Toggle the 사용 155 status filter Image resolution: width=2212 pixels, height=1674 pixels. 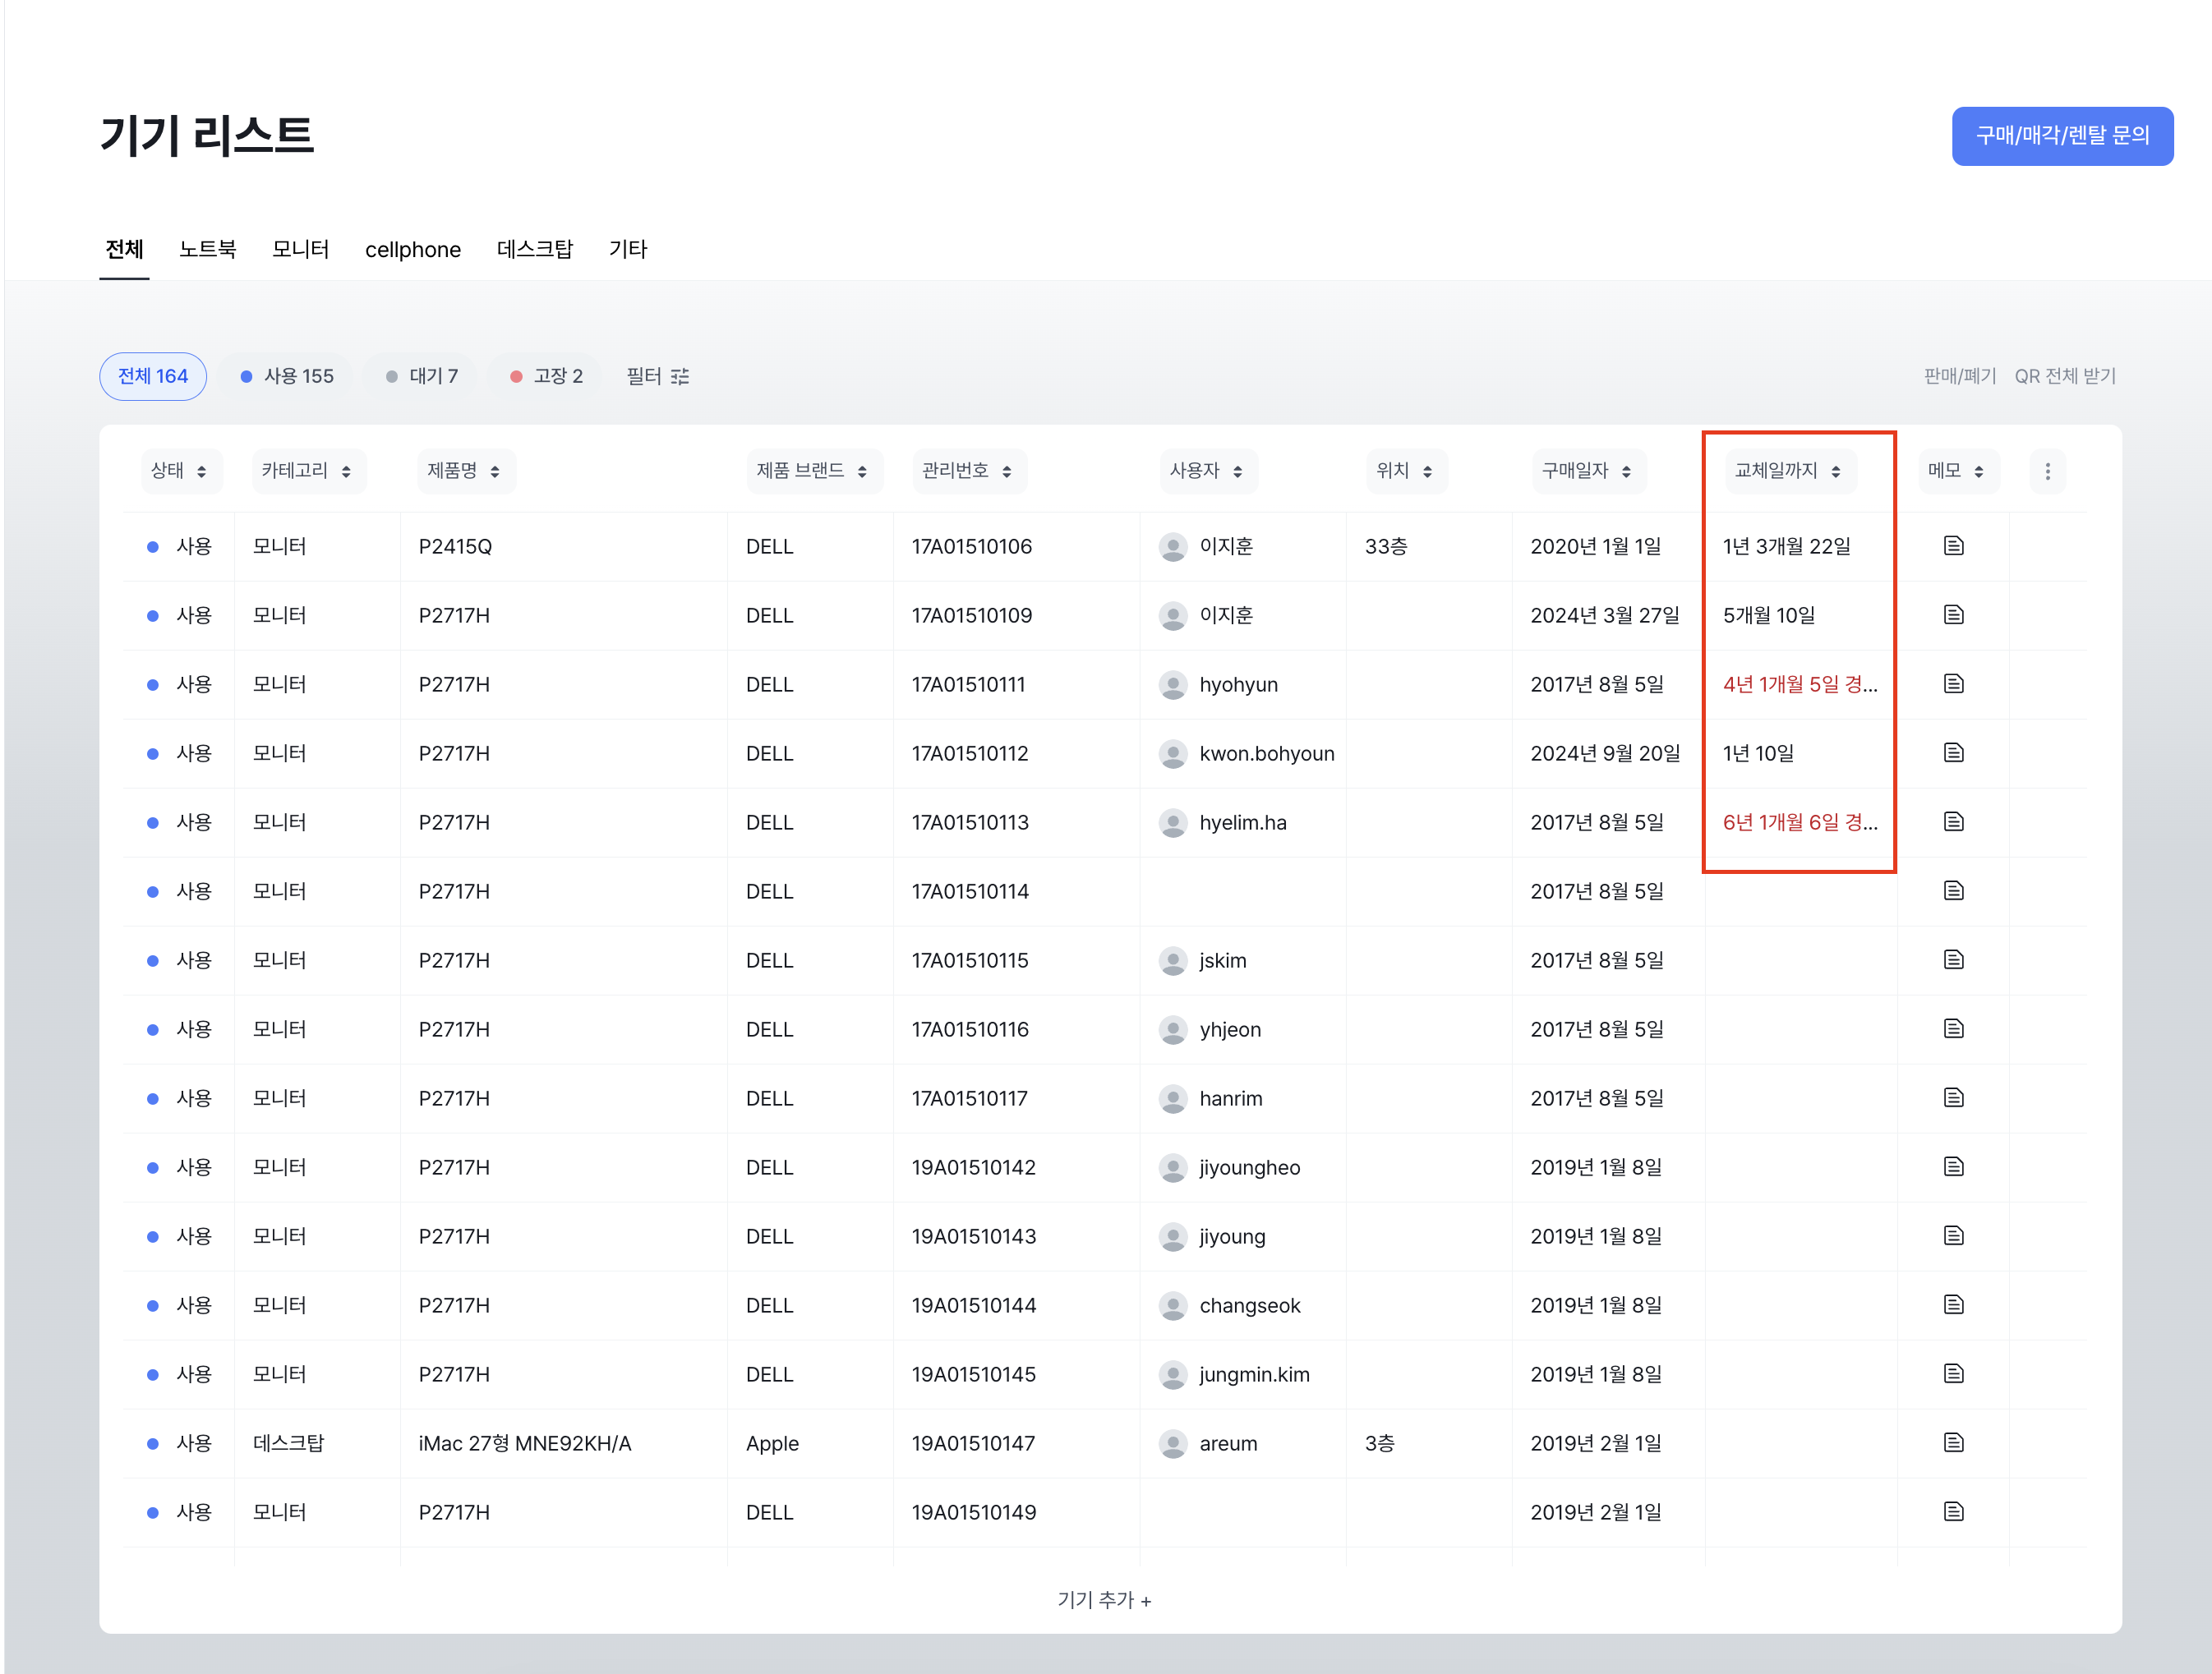click(x=287, y=377)
